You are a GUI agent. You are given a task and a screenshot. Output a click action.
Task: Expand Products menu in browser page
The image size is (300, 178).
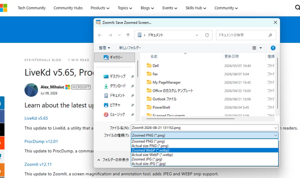100,8
